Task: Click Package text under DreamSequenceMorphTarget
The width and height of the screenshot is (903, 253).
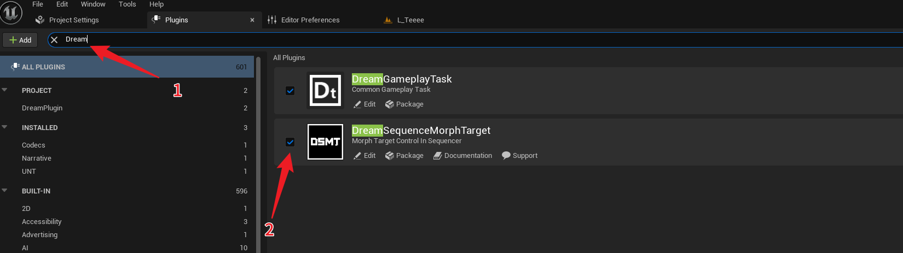Action: coord(410,156)
